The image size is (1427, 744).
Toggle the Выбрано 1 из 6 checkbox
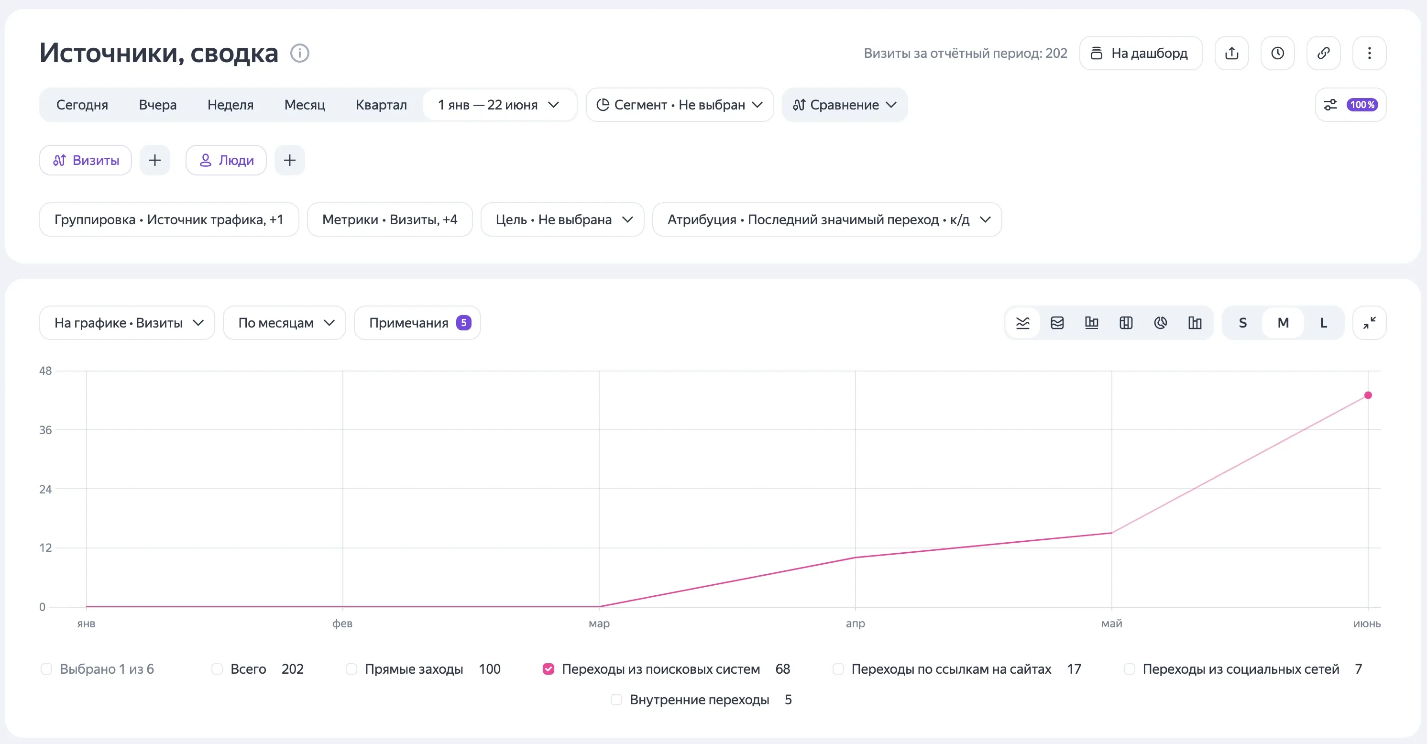(46, 668)
